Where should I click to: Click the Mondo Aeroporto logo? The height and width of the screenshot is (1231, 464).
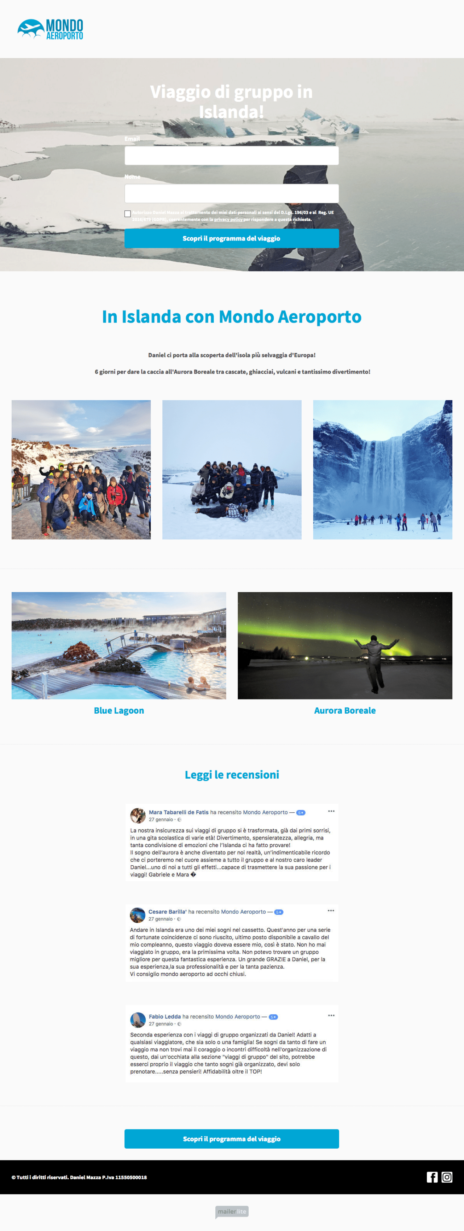(x=50, y=29)
